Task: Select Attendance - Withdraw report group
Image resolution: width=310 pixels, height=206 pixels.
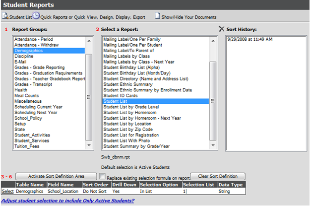Action: coord(49,45)
